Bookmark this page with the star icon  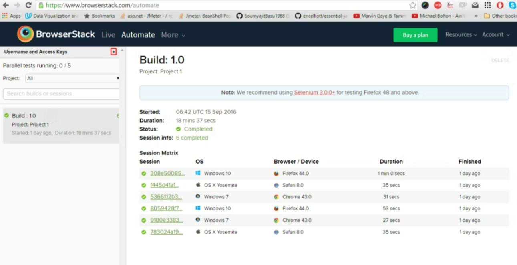click(412, 5)
